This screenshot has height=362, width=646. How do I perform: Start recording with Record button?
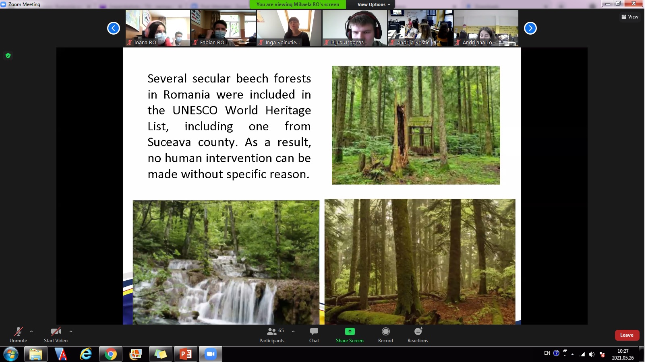point(385,335)
